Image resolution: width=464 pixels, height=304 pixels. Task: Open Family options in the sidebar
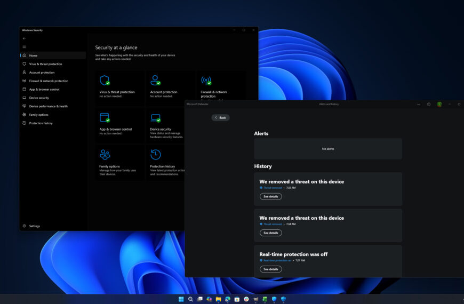pyautogui.click(x=53, y=115)
